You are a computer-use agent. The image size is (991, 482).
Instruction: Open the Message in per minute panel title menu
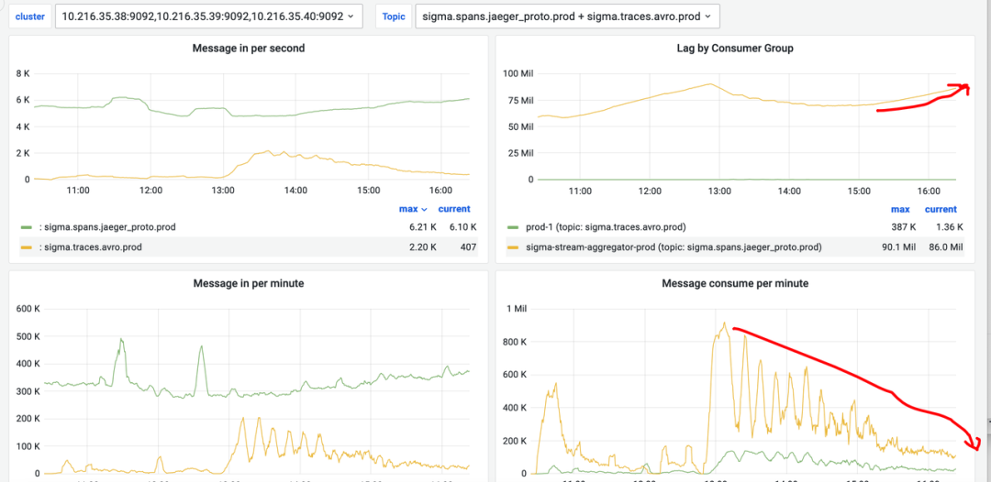point(249,283)
